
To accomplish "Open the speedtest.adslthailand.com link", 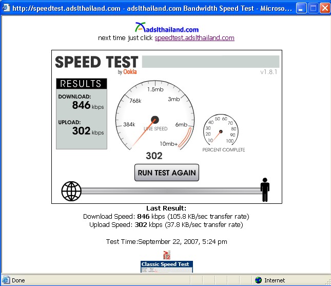I will coord(194,38).
